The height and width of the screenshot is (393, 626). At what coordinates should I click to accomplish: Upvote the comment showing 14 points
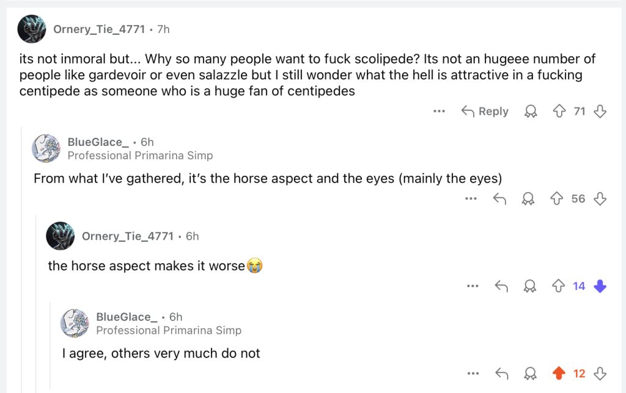point(558,286)
